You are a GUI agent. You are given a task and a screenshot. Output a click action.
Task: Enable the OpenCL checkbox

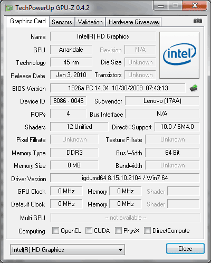pyautogui.click(x=55, y=230)
